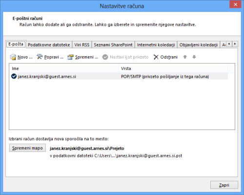
Task: Click the default account checkmark badge icon
Action: [x=14, y=76]
